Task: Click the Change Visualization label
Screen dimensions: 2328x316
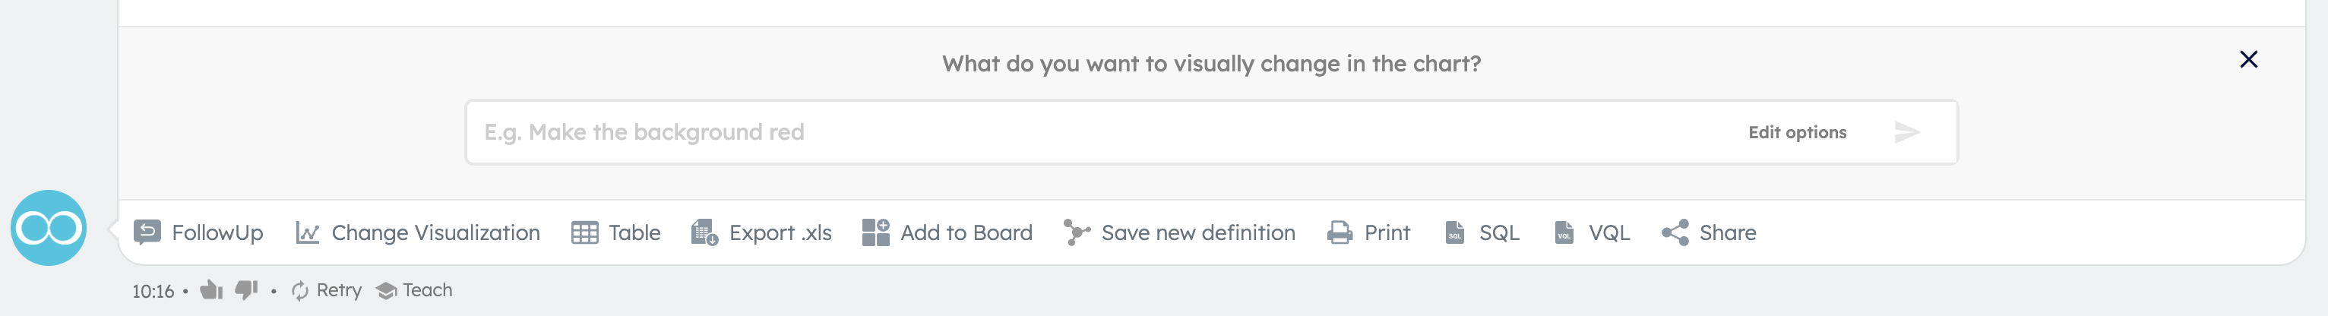Action: [435, 233]
